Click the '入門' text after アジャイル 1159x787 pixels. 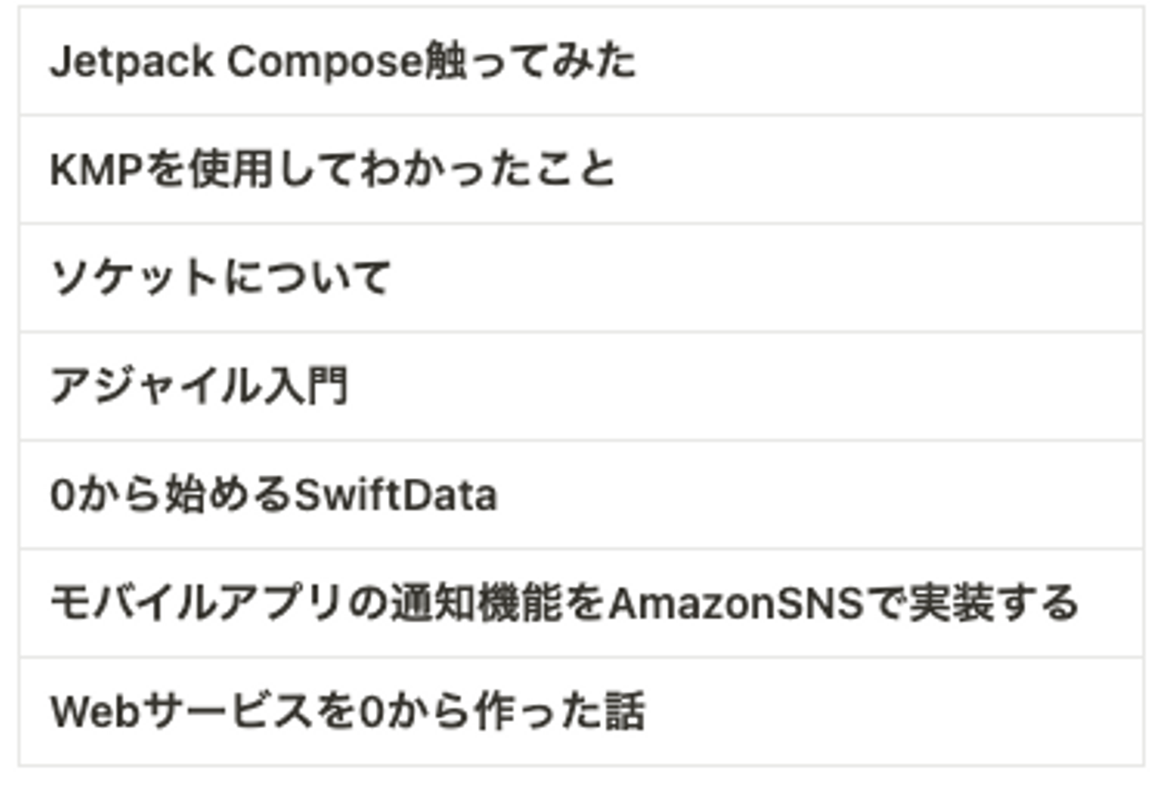pos(306,386)
